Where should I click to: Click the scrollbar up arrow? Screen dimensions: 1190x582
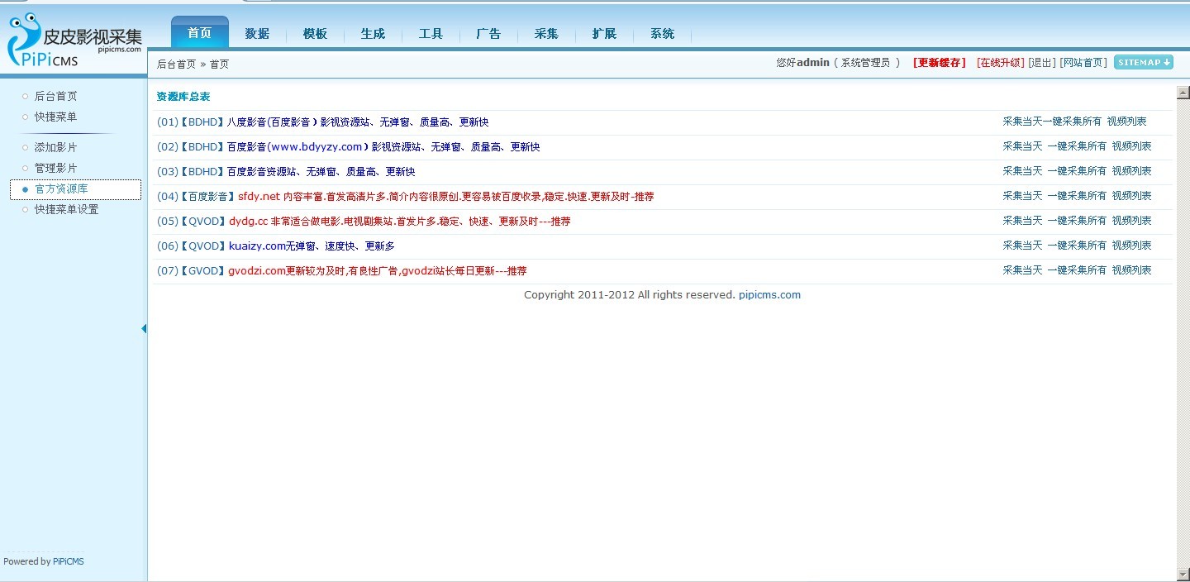(x=1183, y=92)
